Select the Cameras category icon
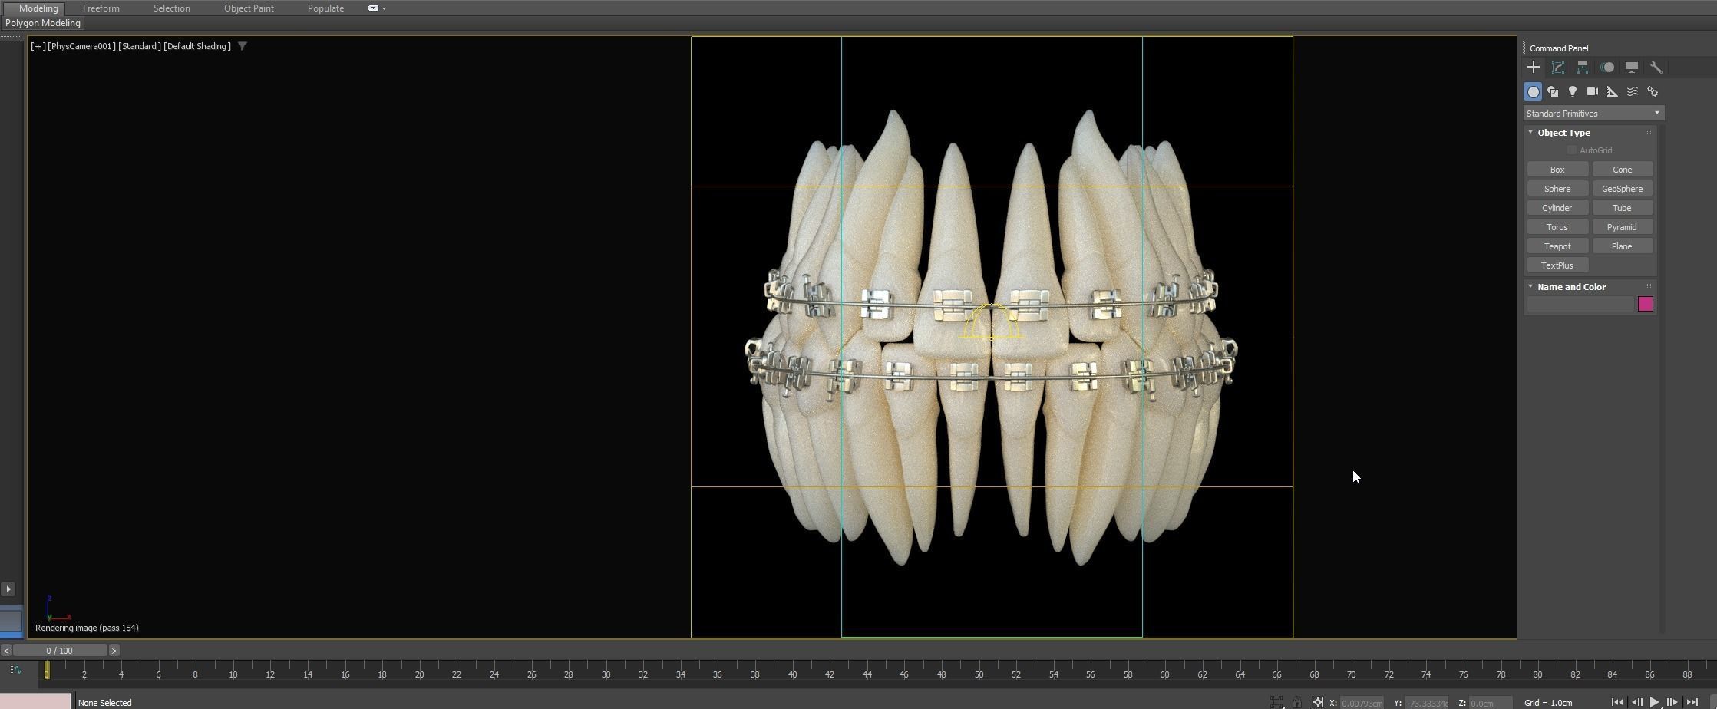Viewport: 1717px width, 709px height. pos(1593,91)
